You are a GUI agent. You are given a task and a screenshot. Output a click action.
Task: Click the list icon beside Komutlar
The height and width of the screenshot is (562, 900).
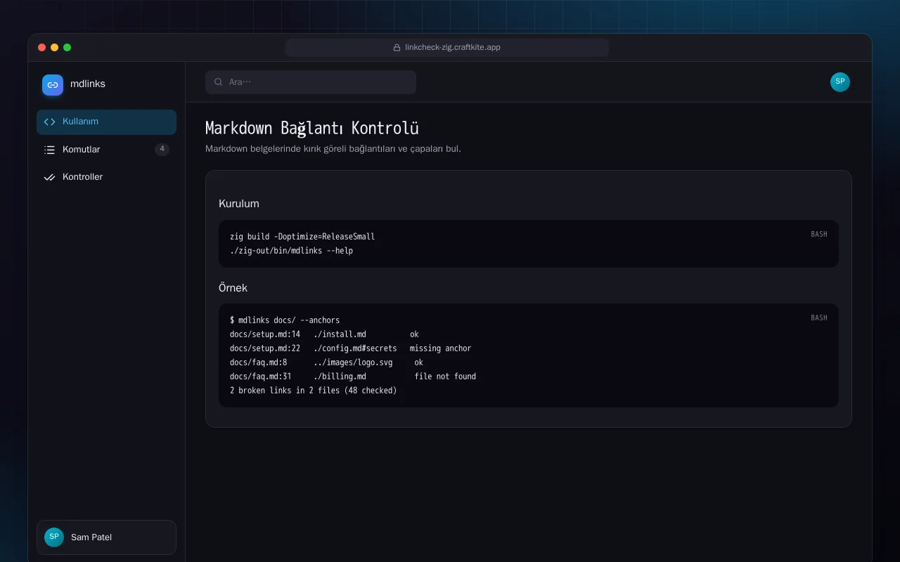(x=49, y=150)
